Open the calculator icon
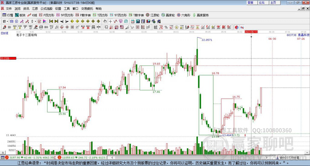The image size is (310, 166). tap(138, 21)
